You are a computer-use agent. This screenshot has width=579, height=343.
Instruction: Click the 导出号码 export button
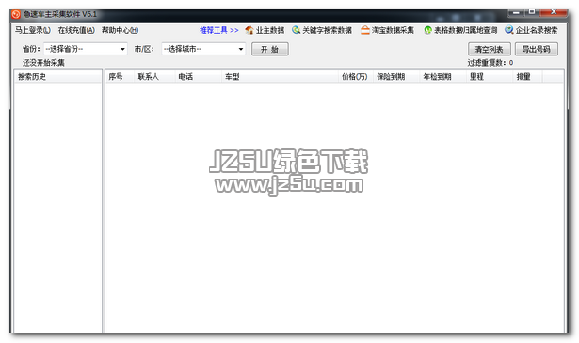point(537,49)
